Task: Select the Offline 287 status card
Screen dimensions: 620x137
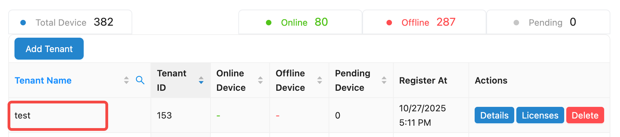Action: [424, 22]
